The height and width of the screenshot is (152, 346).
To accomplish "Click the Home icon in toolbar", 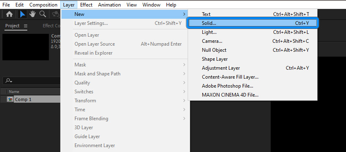I will 9,14.
